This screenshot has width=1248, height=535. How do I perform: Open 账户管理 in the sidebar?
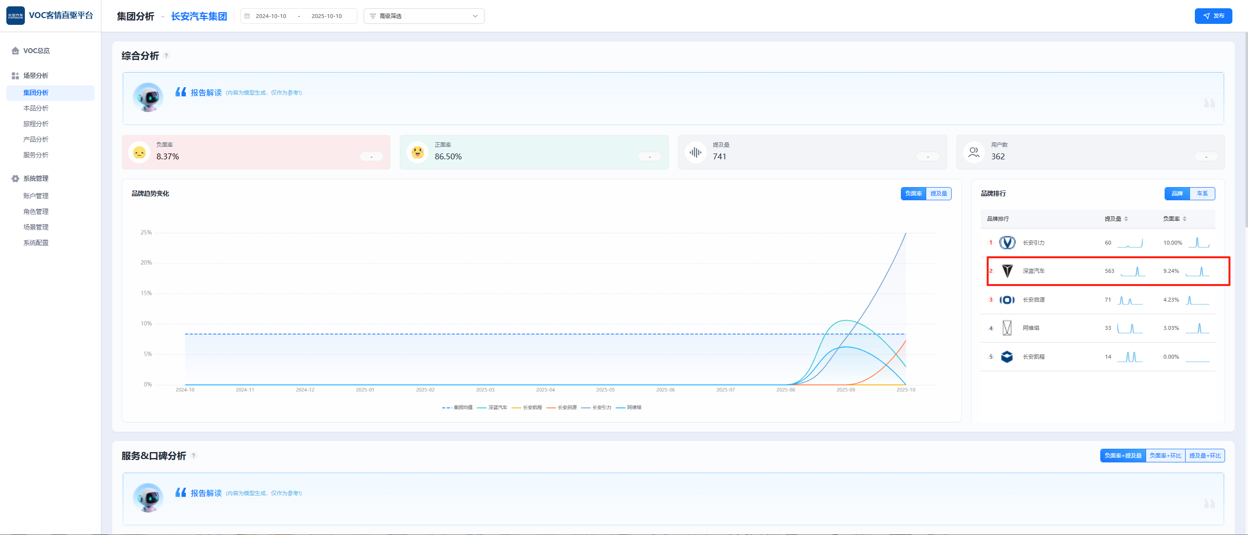pos(36,196)
